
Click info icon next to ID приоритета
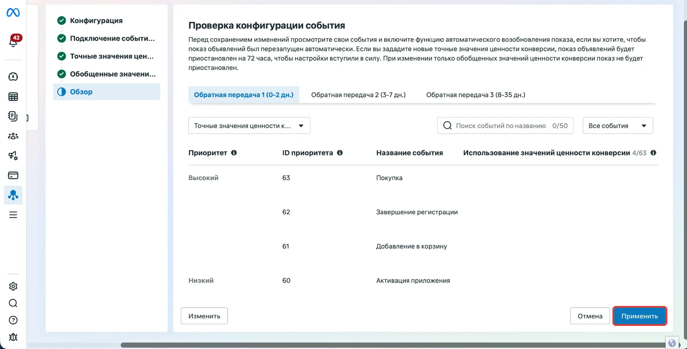click(x=340, y=153)
